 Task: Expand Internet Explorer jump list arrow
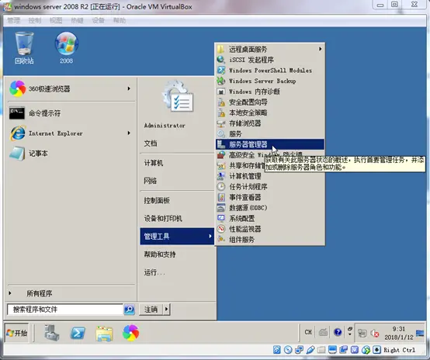point(129,133)
